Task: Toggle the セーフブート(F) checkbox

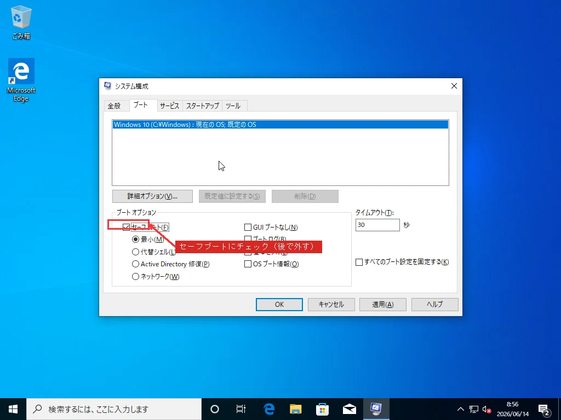Action: click(127, 227)
